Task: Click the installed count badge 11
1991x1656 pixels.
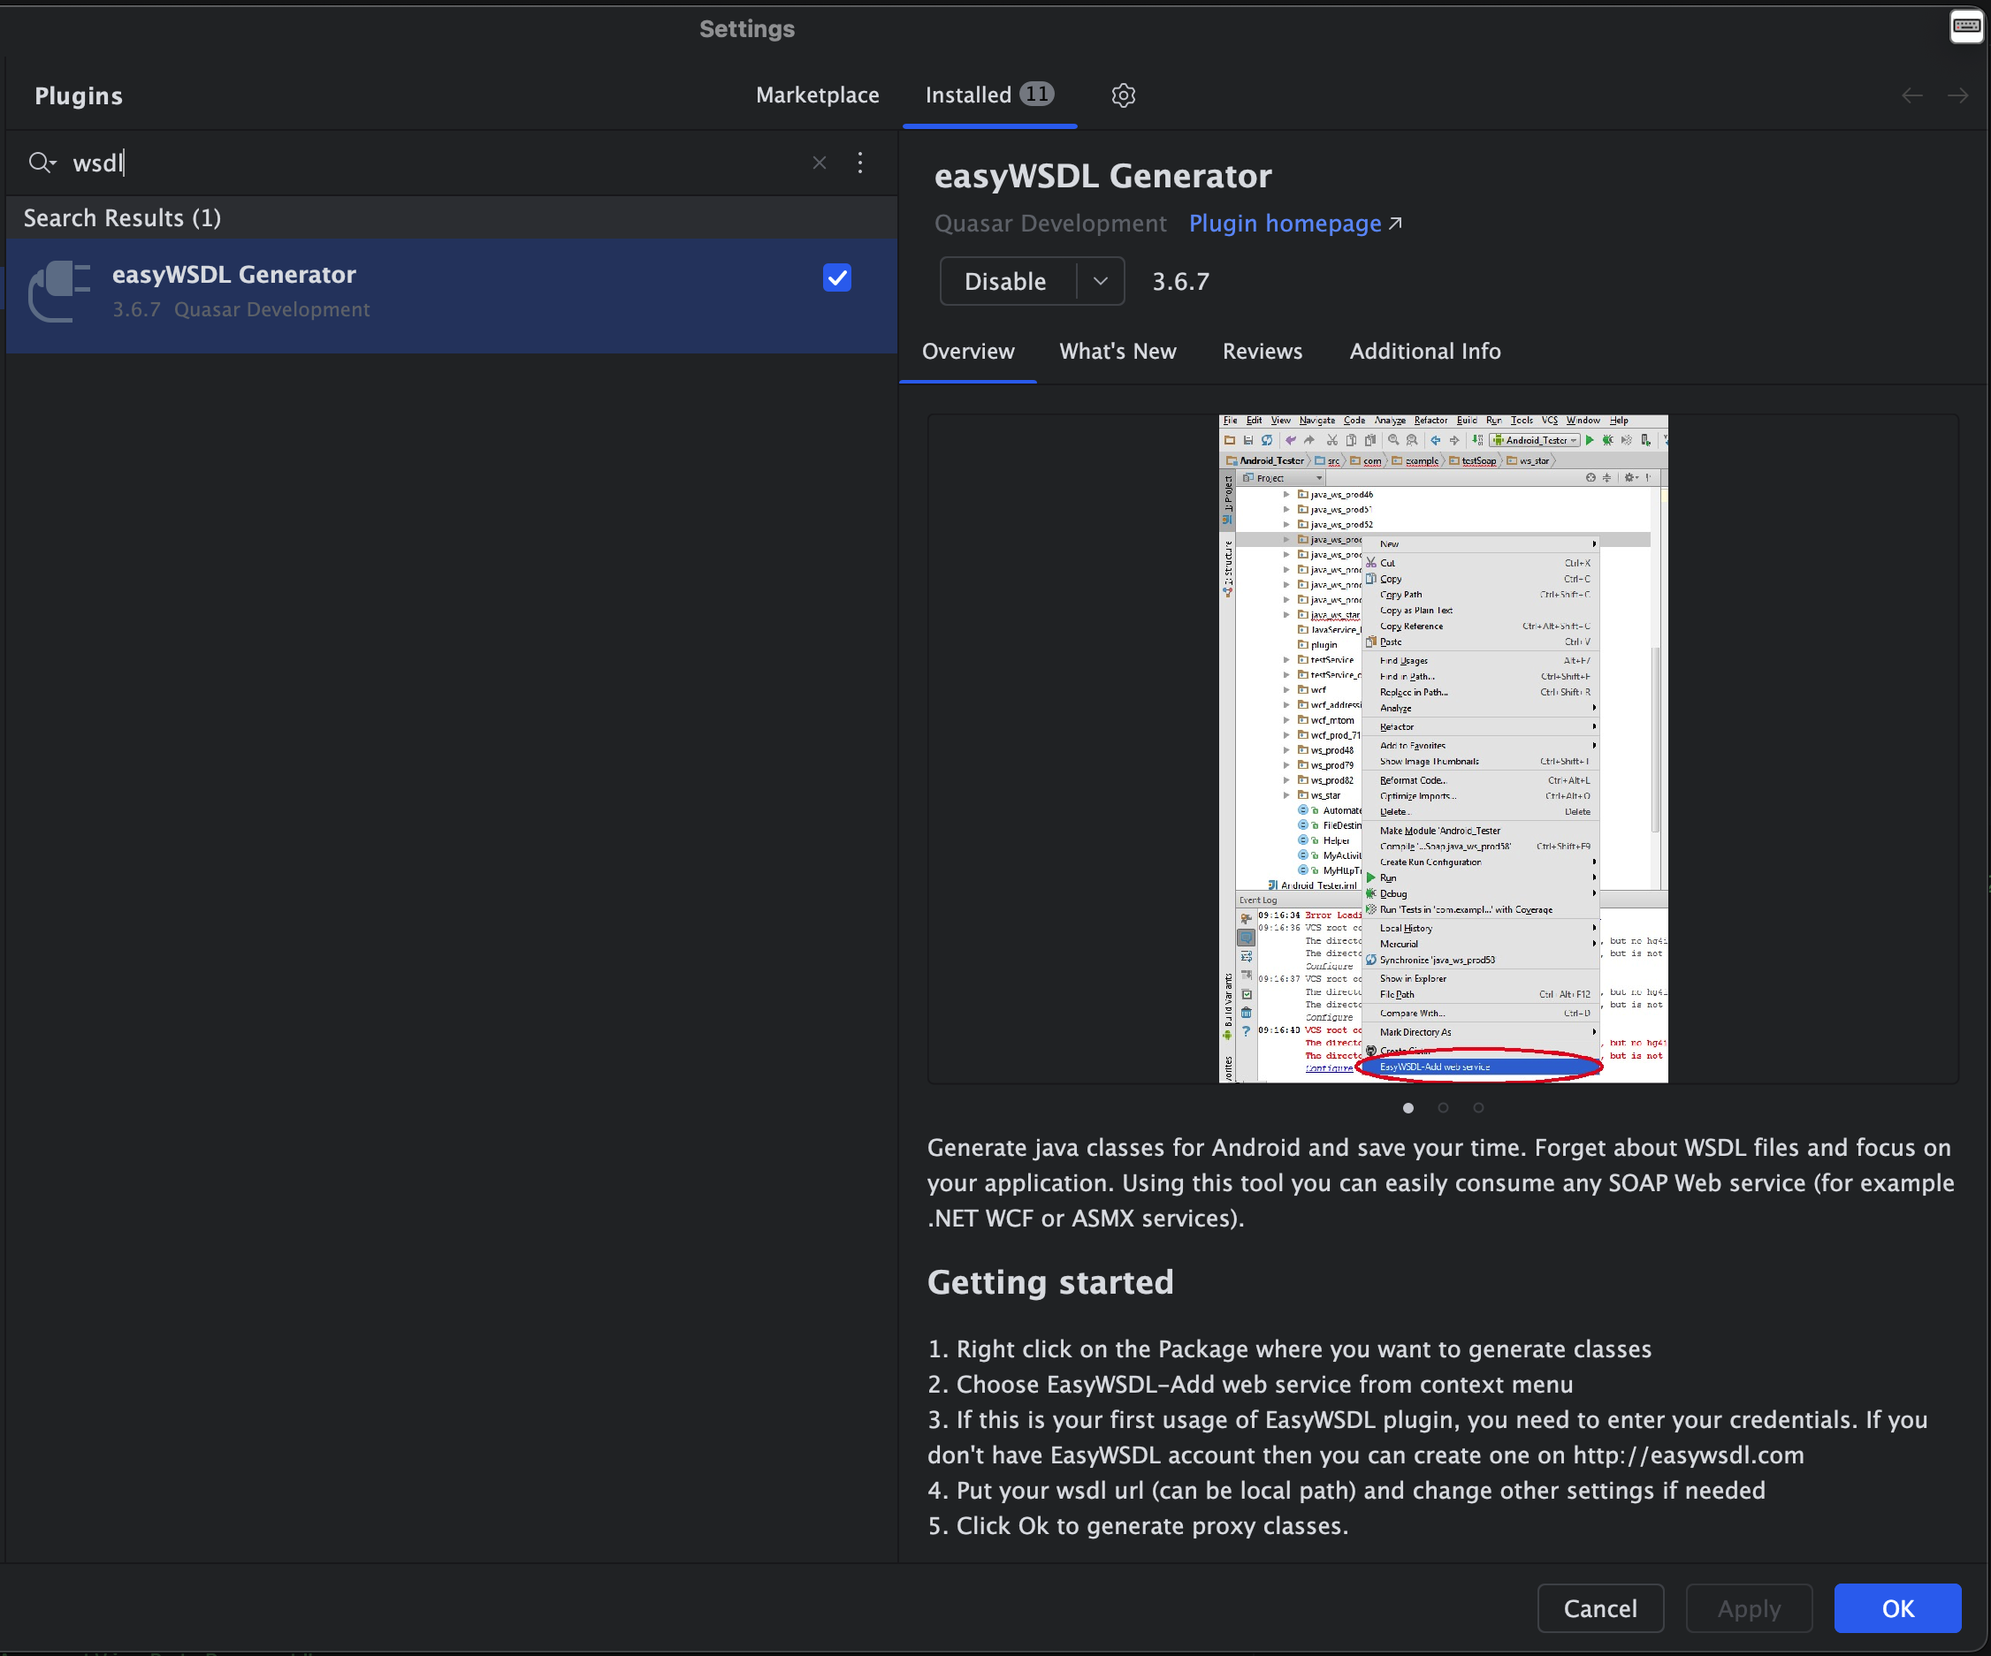Action: click(1037, 94)
